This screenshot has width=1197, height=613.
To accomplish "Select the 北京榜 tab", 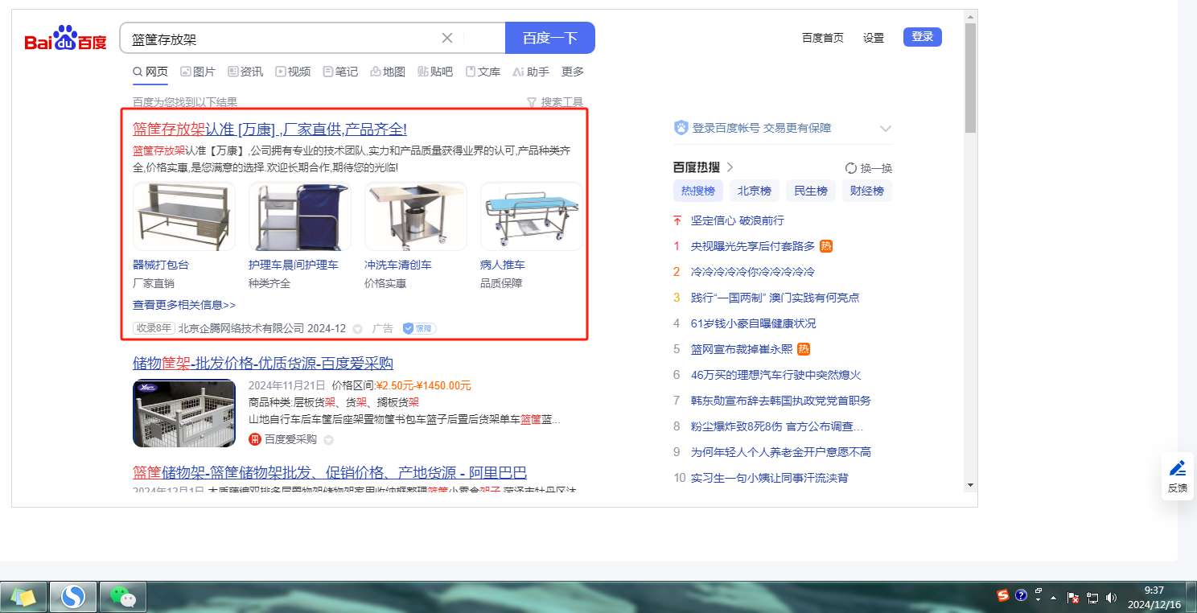I will point(755,191).
